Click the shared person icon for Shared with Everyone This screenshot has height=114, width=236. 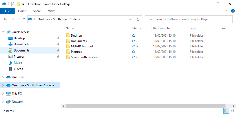(x=137, y=57)
